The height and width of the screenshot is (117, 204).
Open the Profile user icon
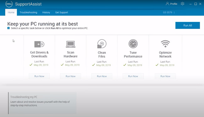point(167,4)
